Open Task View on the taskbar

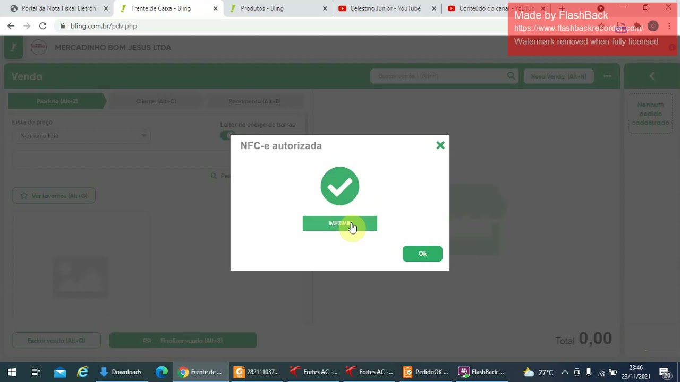(x=36, y=372)
